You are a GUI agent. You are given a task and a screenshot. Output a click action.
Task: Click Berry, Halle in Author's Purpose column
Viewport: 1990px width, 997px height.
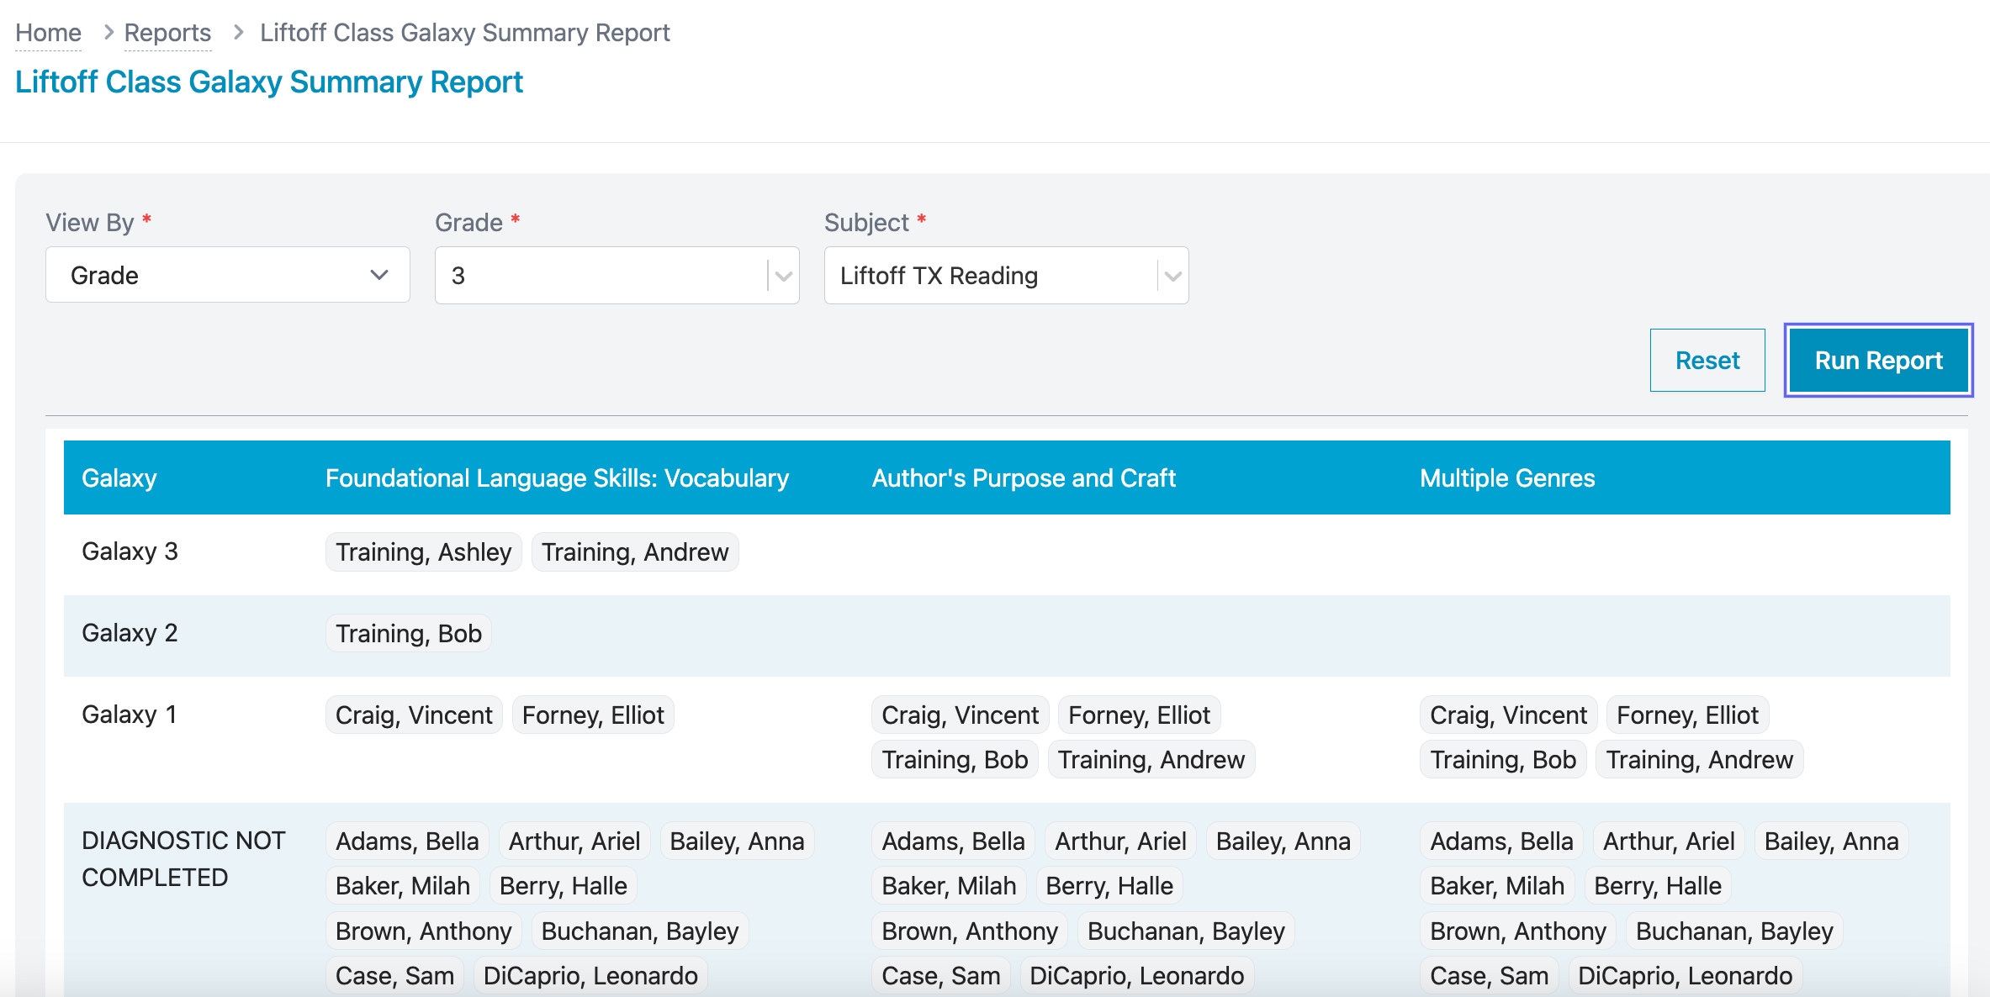[1109, 885]
